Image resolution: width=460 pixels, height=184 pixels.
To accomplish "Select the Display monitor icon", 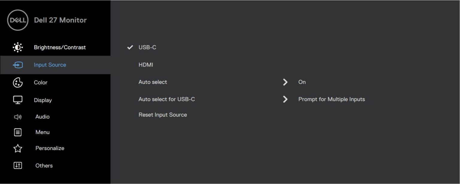I will [x=18, y=100].
